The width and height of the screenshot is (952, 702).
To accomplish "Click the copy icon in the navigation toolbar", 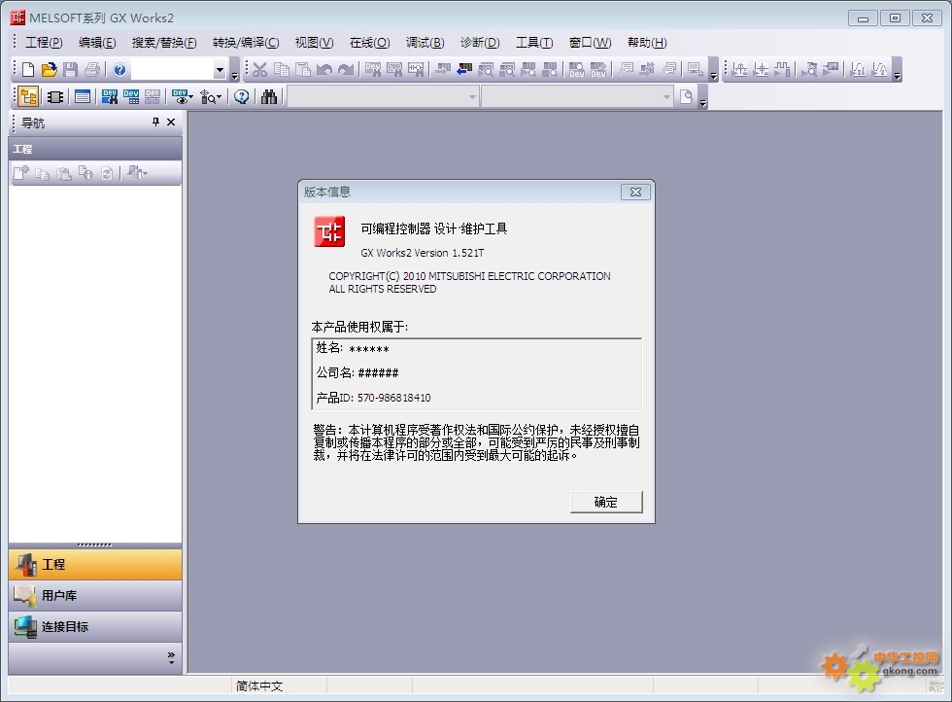I will pos(42,173).
